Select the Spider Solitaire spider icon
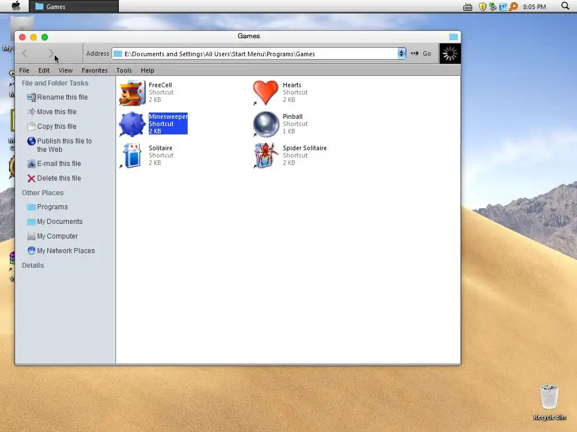The image size is (577, 432). coord(266,156)
